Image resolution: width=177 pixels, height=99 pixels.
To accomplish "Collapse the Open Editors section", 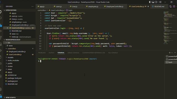I will (x=19, y=10).
